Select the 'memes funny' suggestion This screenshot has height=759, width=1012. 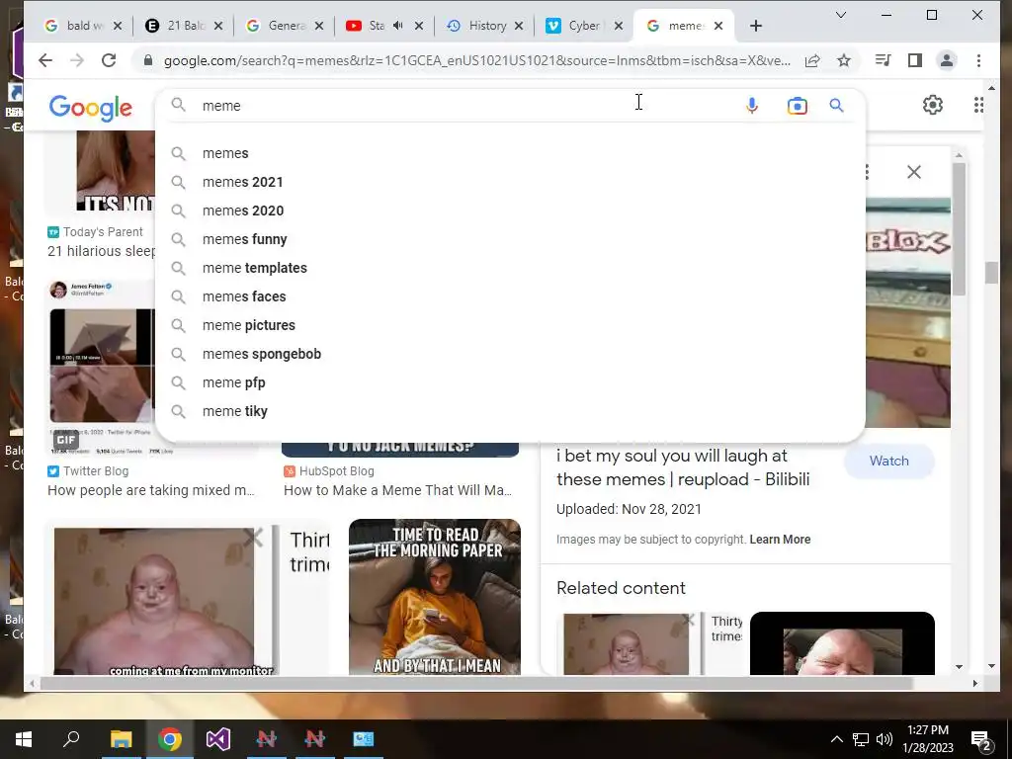510,239
